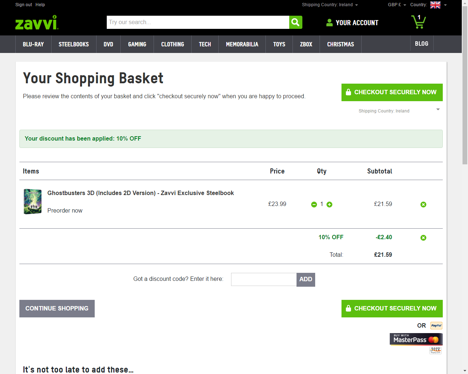Click bottom Checkout Securely Now button

tap(392, 309)
